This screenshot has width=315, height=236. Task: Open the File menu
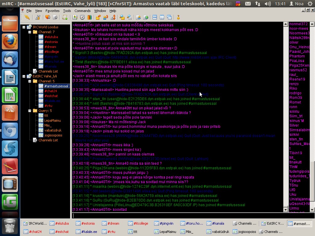29,11
